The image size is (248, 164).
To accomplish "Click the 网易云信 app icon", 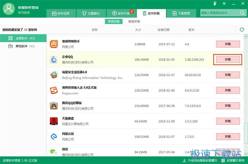I will point(54,137).
